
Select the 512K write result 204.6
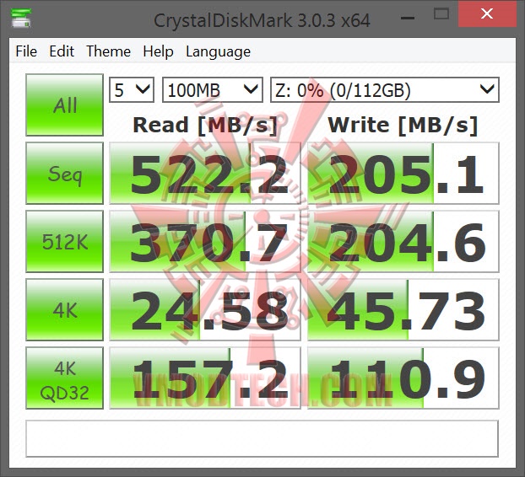pos(403,241)
